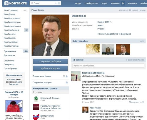The height and width of the screenshot is (120, 147).
Task: Click the Написать сообщение wall input
Action: pyautogui.click(x=108, y=66)
